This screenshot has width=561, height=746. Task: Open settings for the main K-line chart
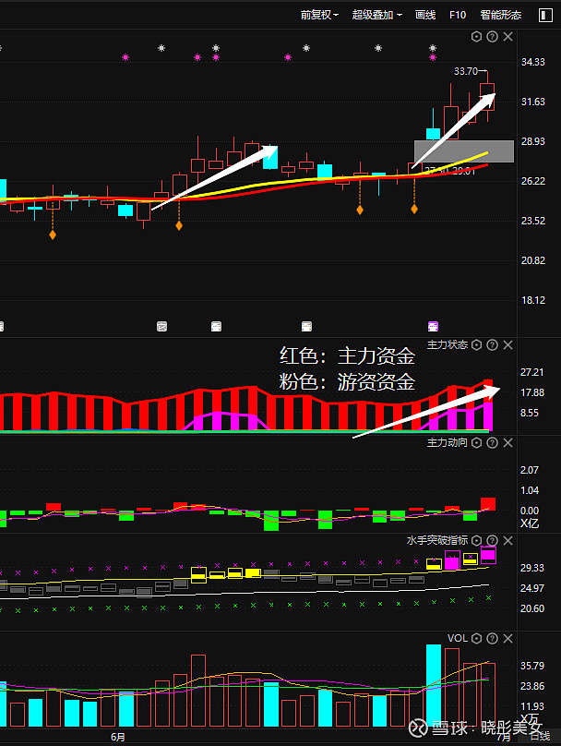pos(477,37)
